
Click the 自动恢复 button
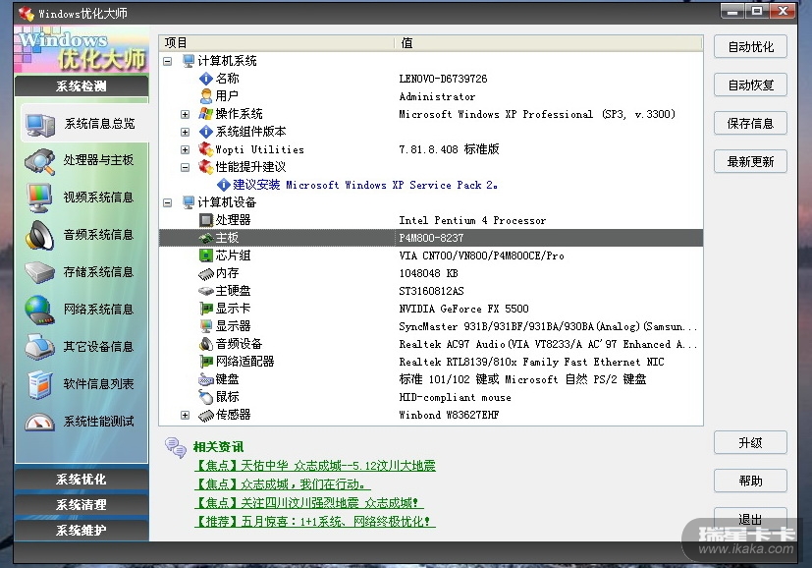coord(750,85)
